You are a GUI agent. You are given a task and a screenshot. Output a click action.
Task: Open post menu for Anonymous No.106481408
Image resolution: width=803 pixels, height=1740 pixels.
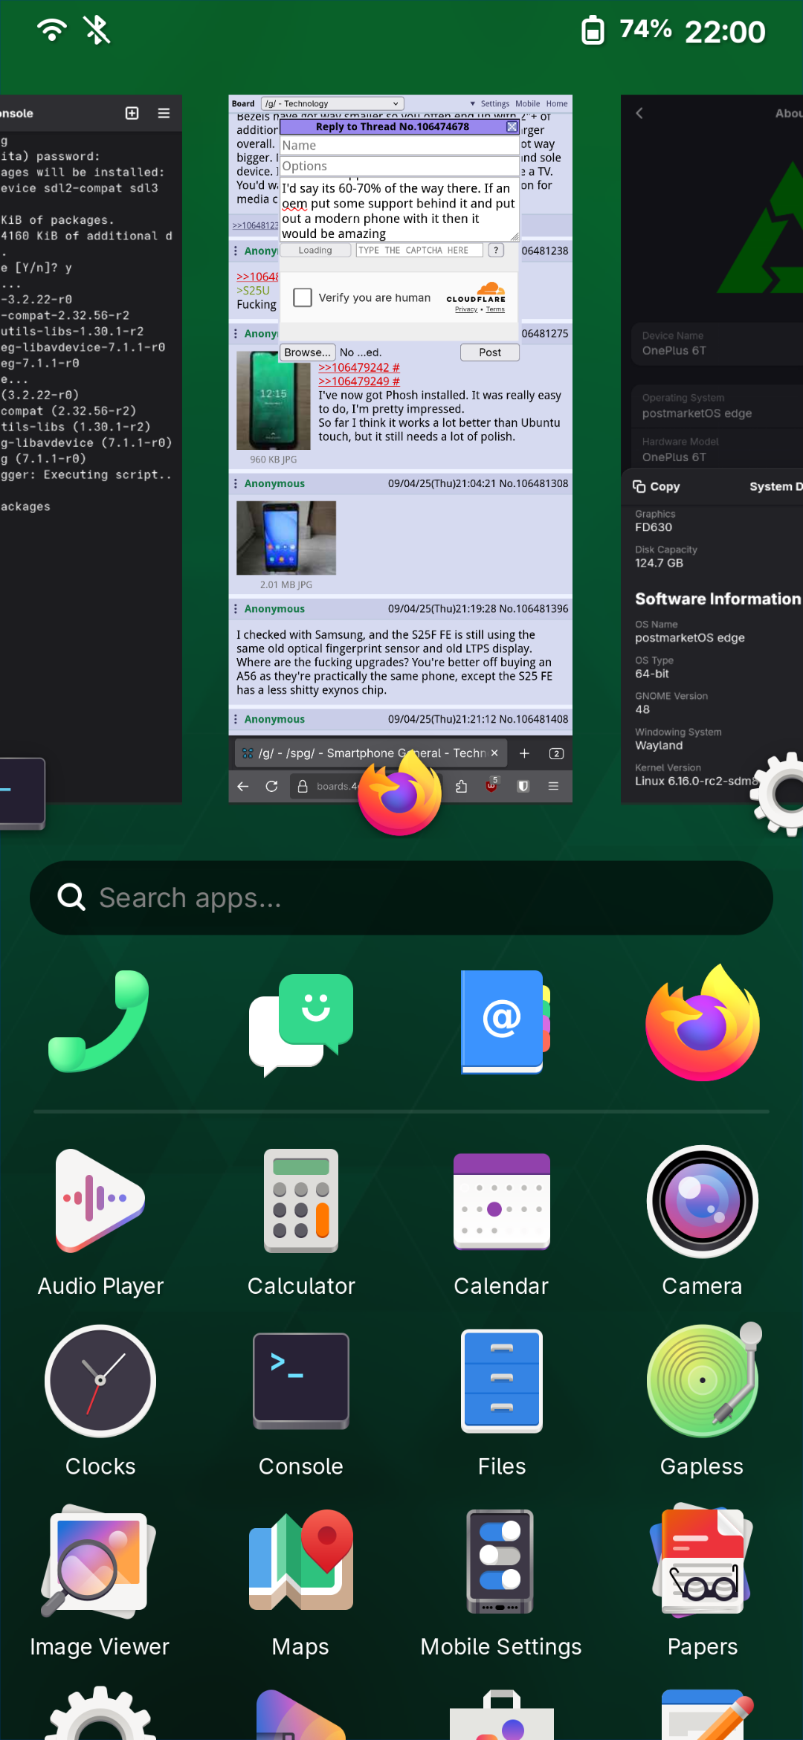tap(236, 719)
